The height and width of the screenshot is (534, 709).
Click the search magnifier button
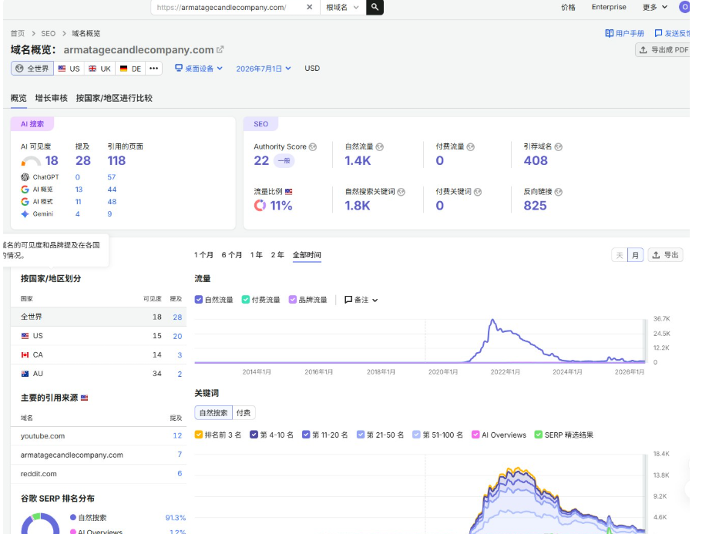pyautogui.click(x=375, y=7)
